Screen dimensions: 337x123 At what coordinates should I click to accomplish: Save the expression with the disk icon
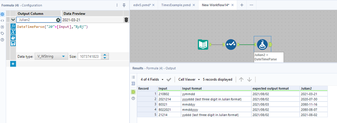tap(13, 44)
